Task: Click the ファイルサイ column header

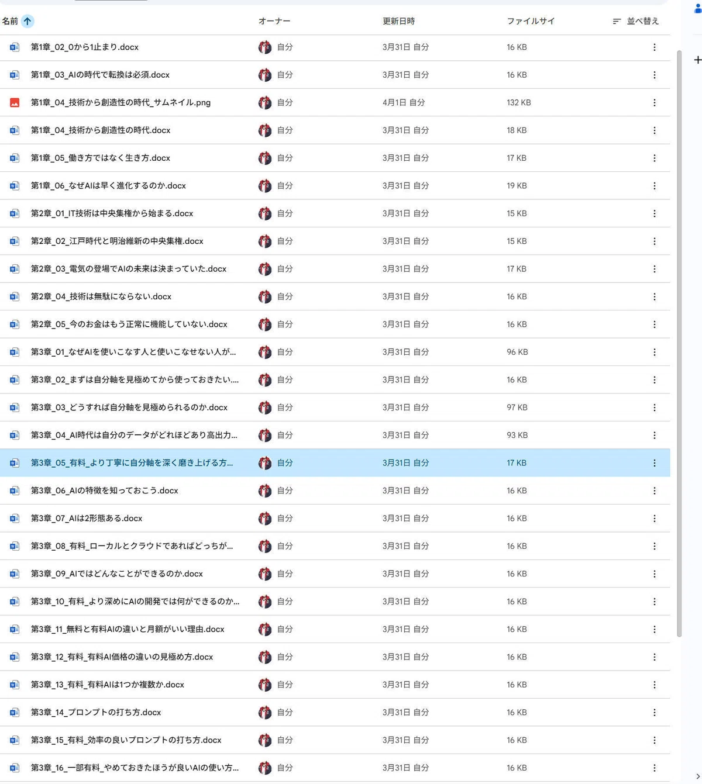Action: point(531,21)
